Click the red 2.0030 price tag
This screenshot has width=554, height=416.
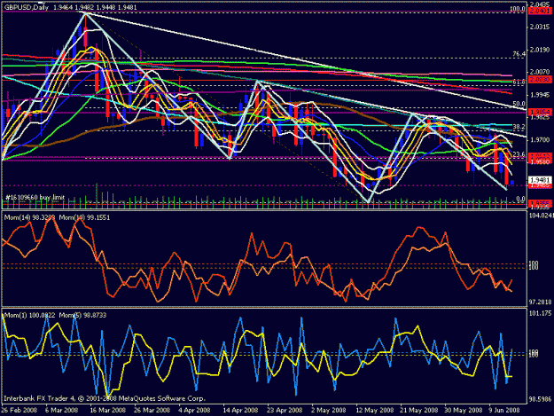540,80
